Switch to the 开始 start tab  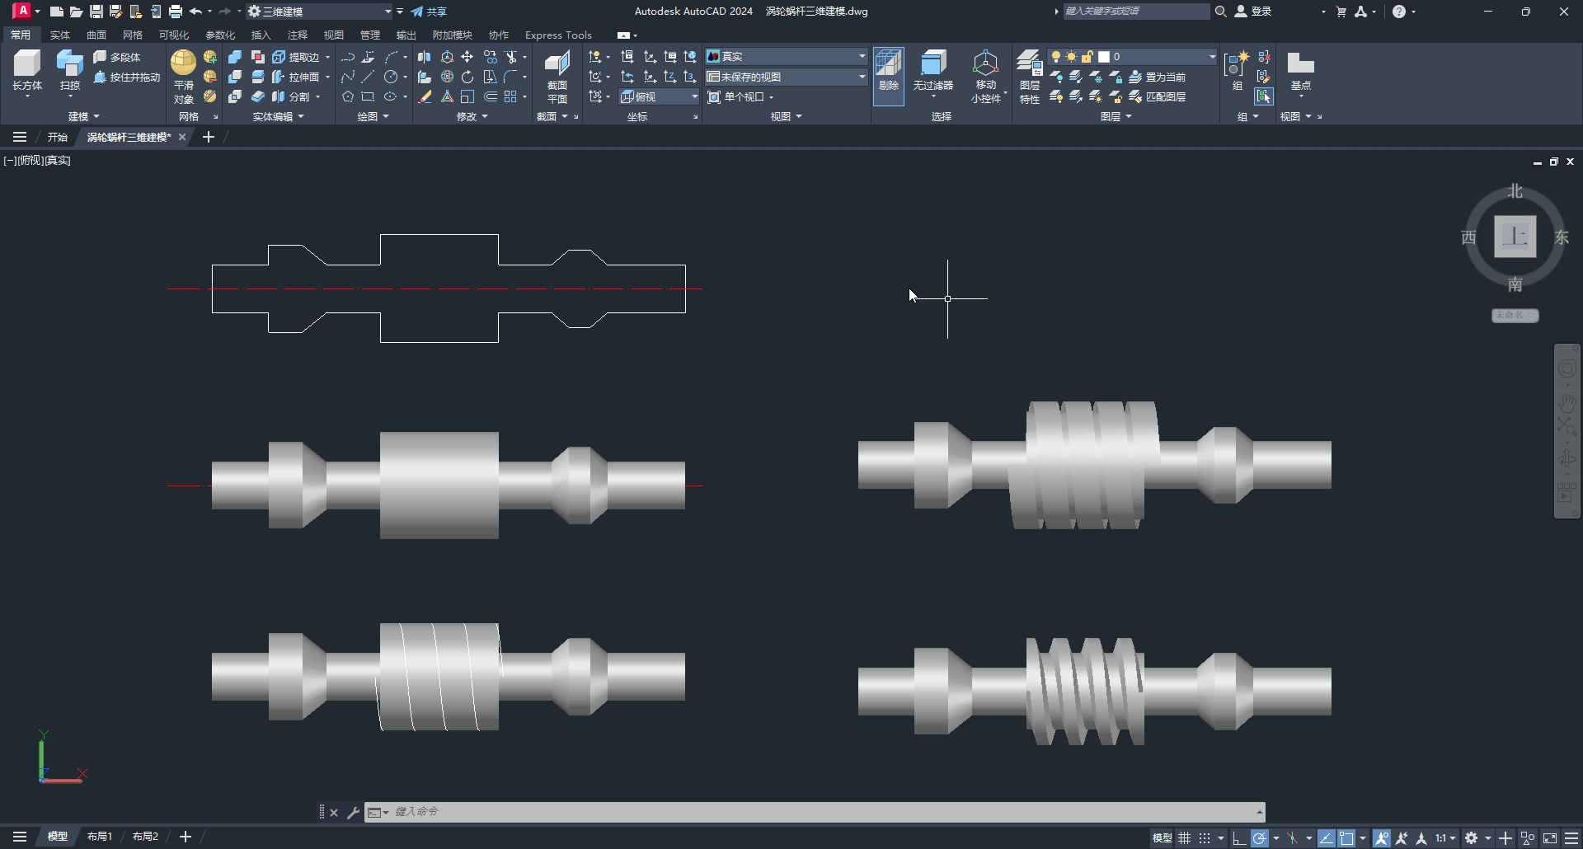pyautogui.click(x=57, y=137)
